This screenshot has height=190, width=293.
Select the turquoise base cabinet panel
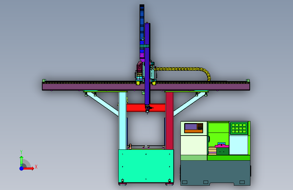coord(146,166)
